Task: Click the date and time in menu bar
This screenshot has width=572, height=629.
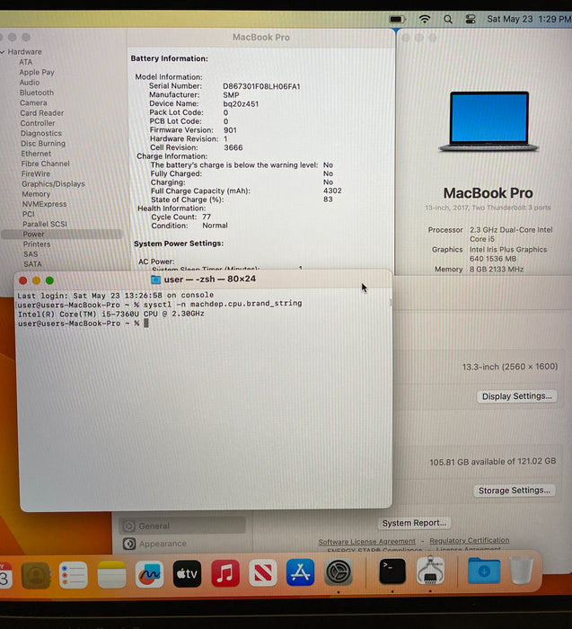Action: (x=529, y=19)
